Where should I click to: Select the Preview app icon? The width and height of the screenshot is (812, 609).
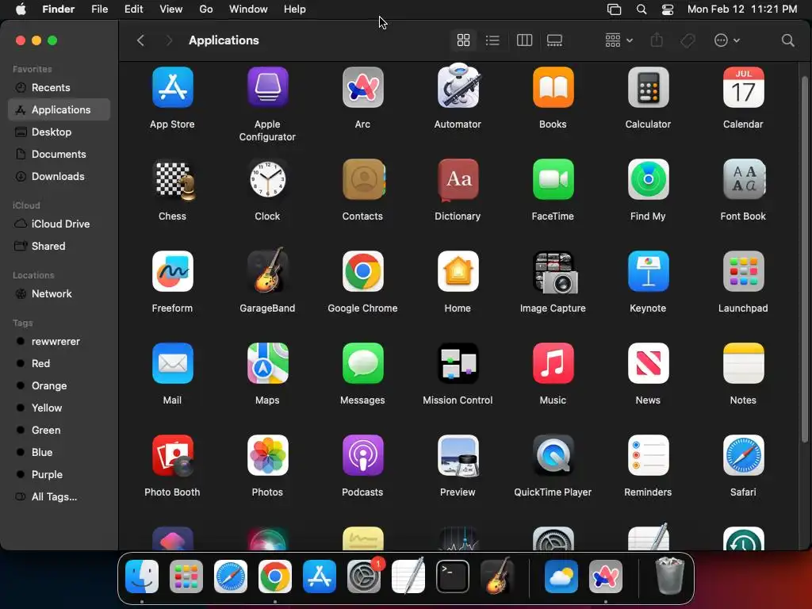pyautogui.click(x=458, y=456)
